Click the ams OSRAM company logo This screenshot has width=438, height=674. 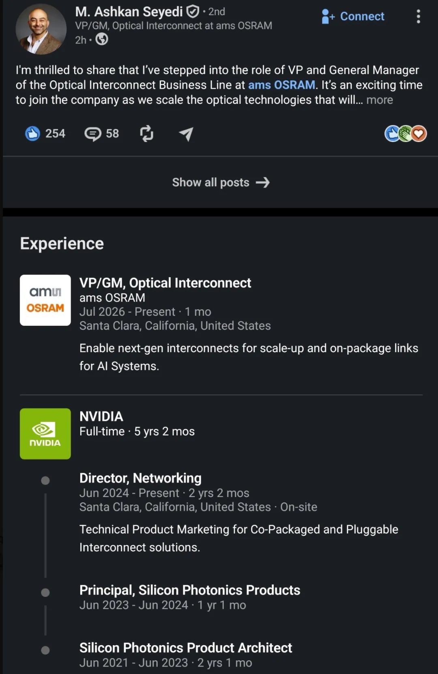pyautogui.click(x=45, y=300)
